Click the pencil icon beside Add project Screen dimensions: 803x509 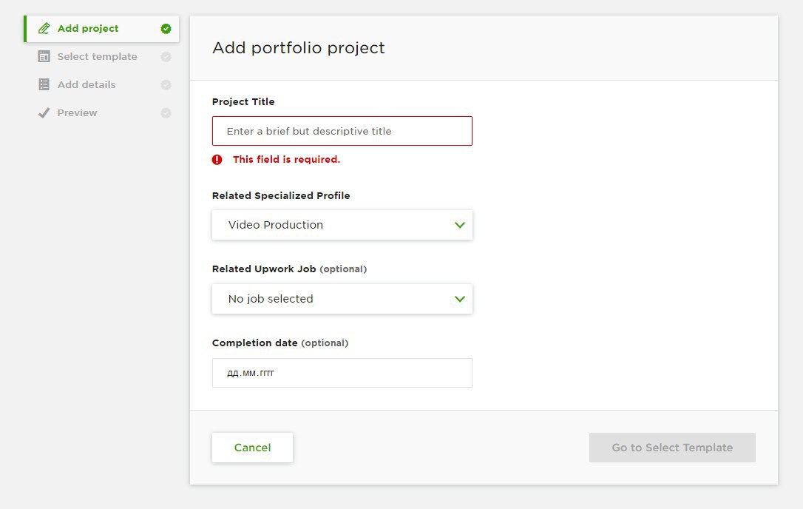click(44, 28)
